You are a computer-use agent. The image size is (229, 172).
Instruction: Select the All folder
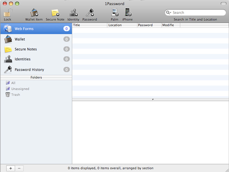coord(11,83)
